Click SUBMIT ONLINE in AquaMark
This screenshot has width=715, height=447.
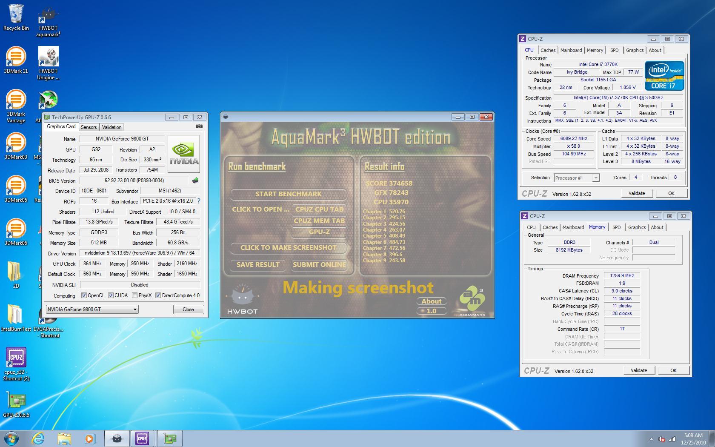[x=319, y=265]
